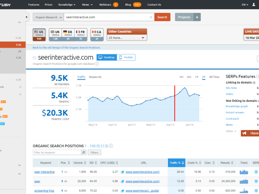Open SERP snapshot icon for seer interactive
The image size is (259, 194).
pos(256,172)
